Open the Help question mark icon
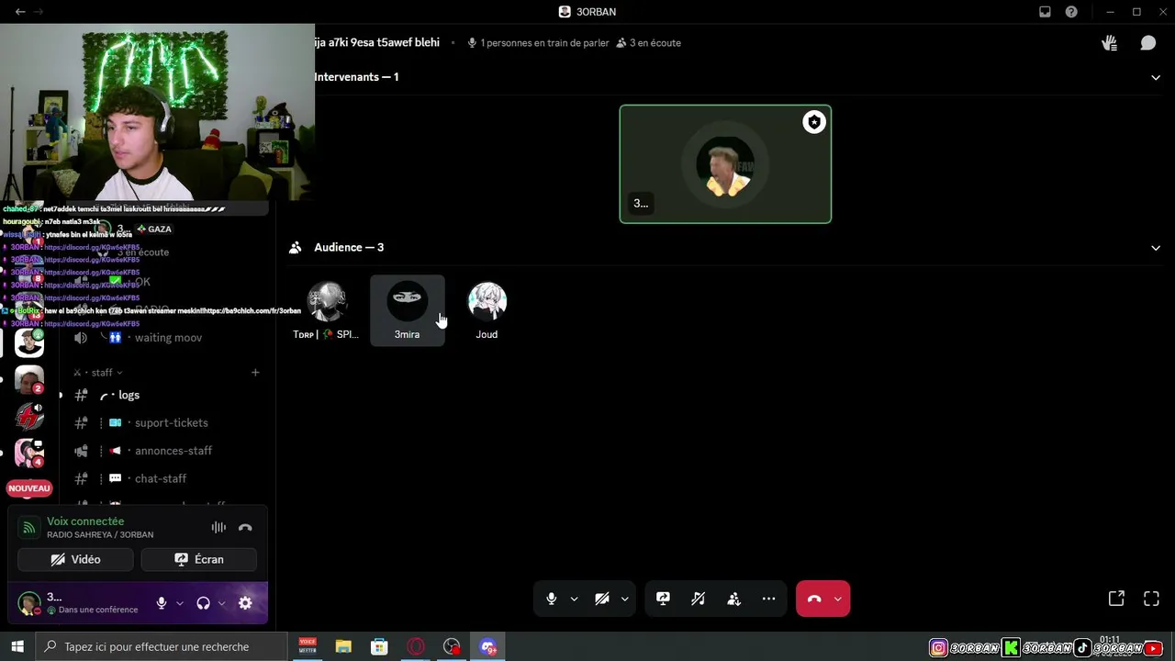This screenshot has width=1175, height=661. (1071, 12)
